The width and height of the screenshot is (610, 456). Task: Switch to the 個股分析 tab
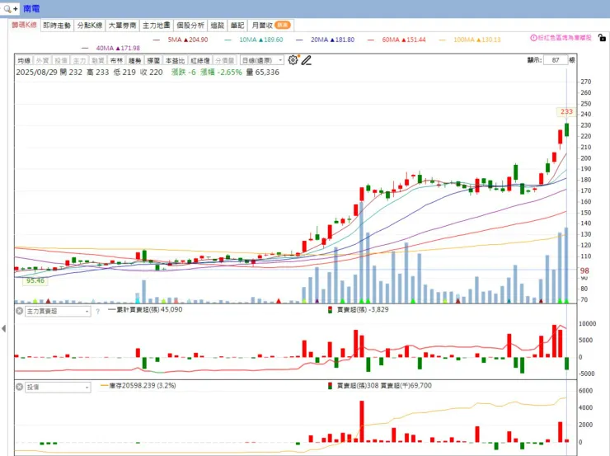[x=190, y=26]
